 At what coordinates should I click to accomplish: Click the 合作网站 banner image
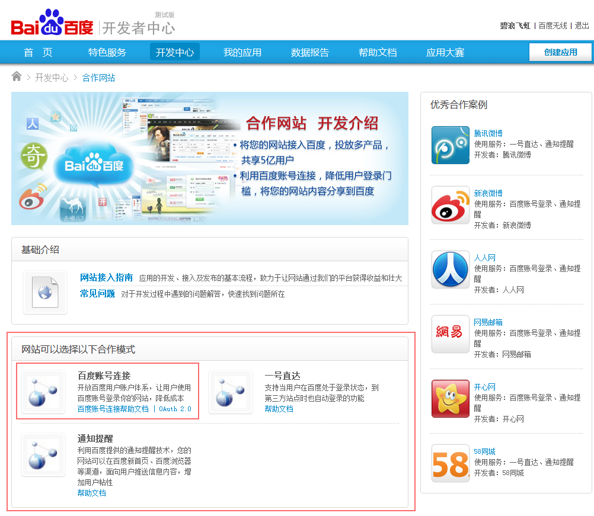pos(210,158)
